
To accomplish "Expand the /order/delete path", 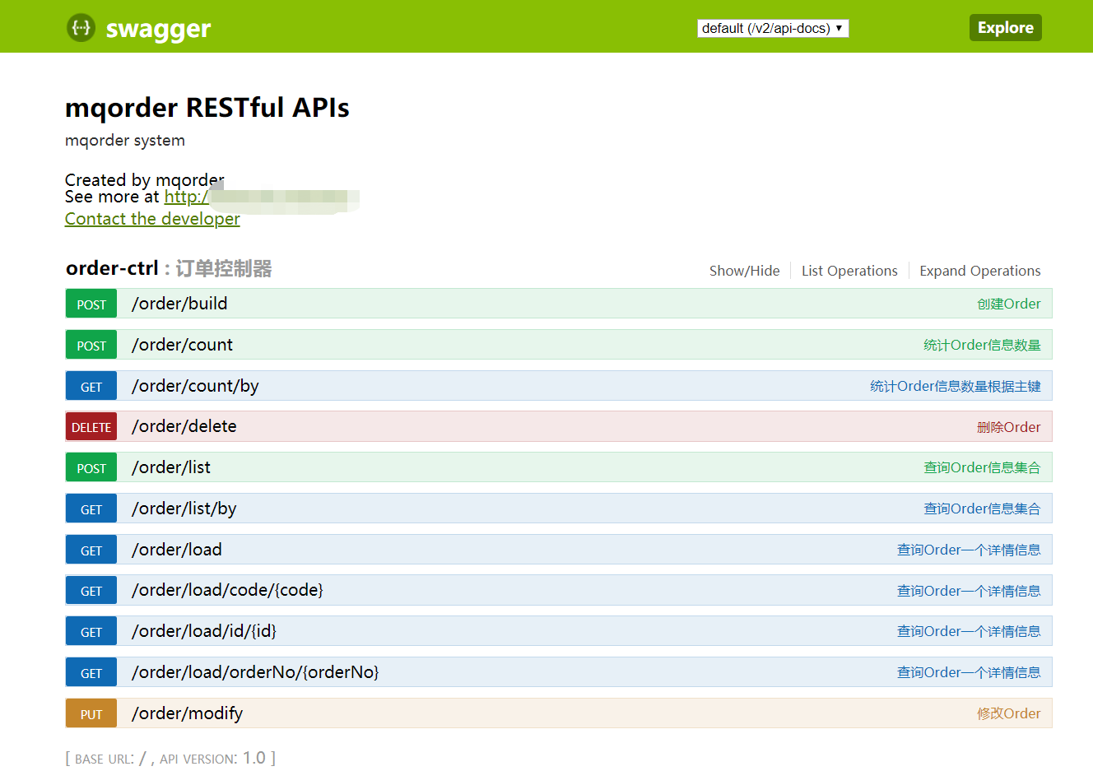I will [184, 426].
